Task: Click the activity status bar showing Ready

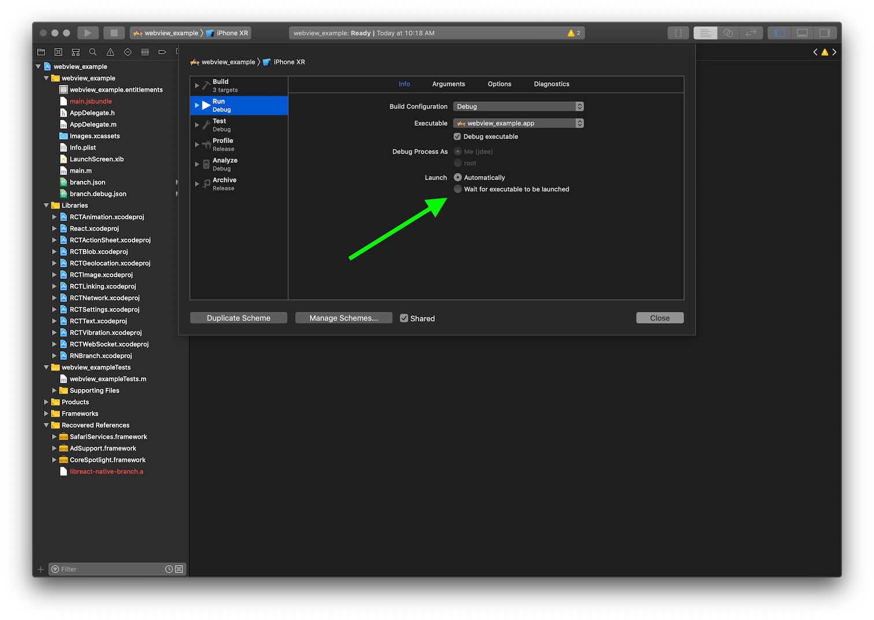Action: [437, 33]
